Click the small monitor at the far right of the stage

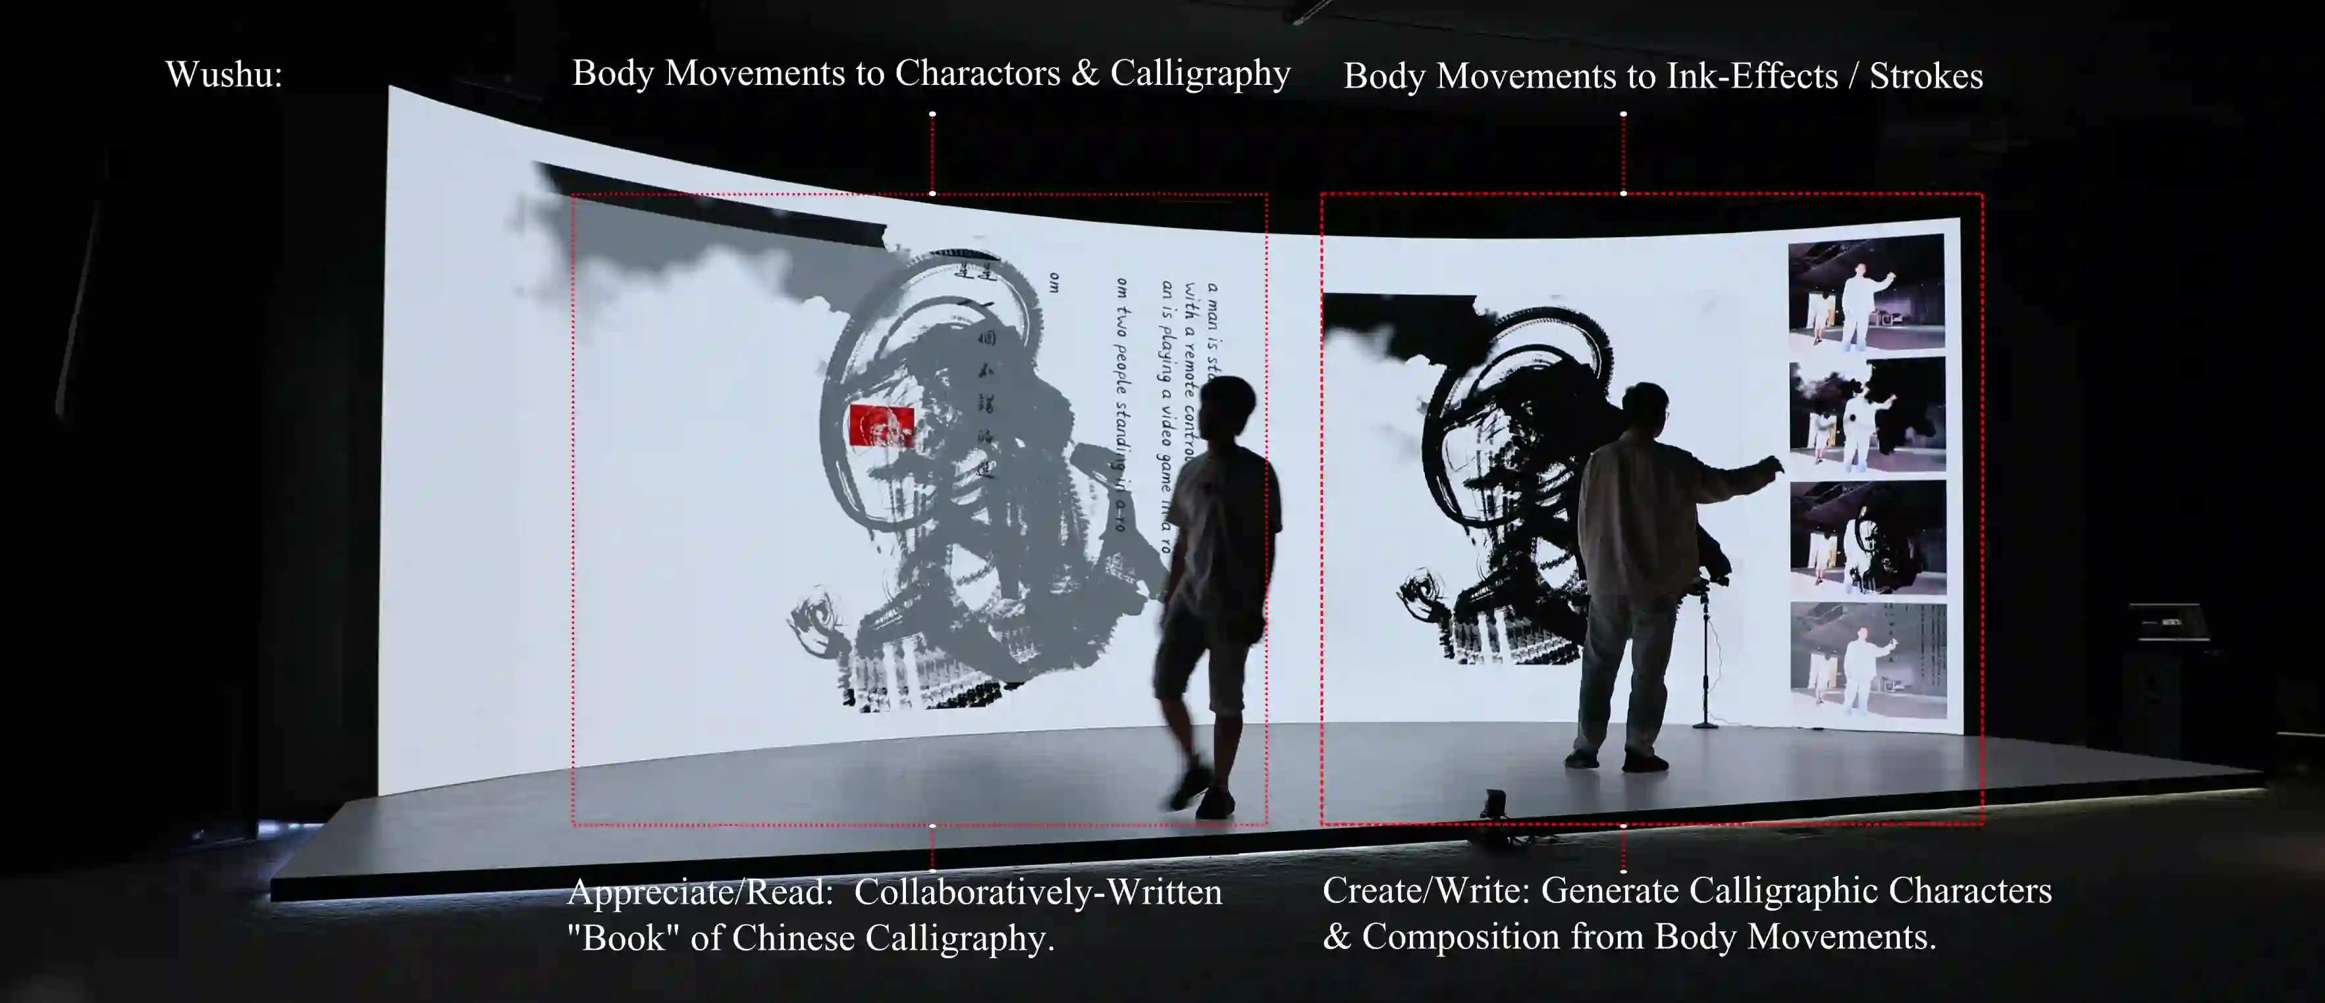click(x=2169, y=623)
